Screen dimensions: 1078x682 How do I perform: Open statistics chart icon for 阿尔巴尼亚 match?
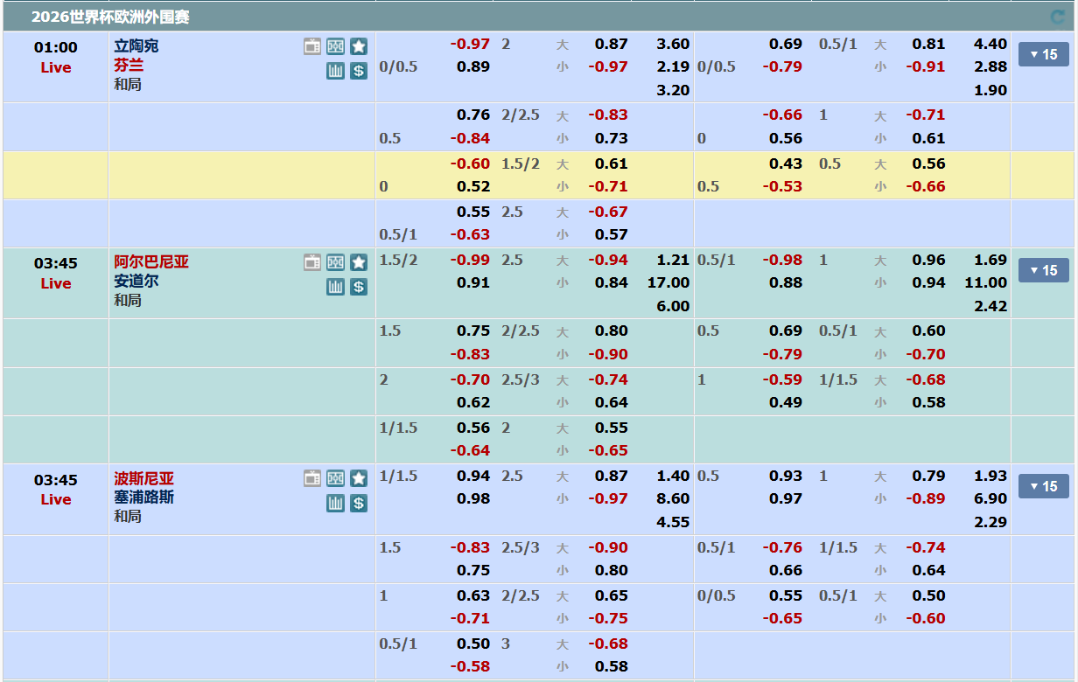[335, 287]
